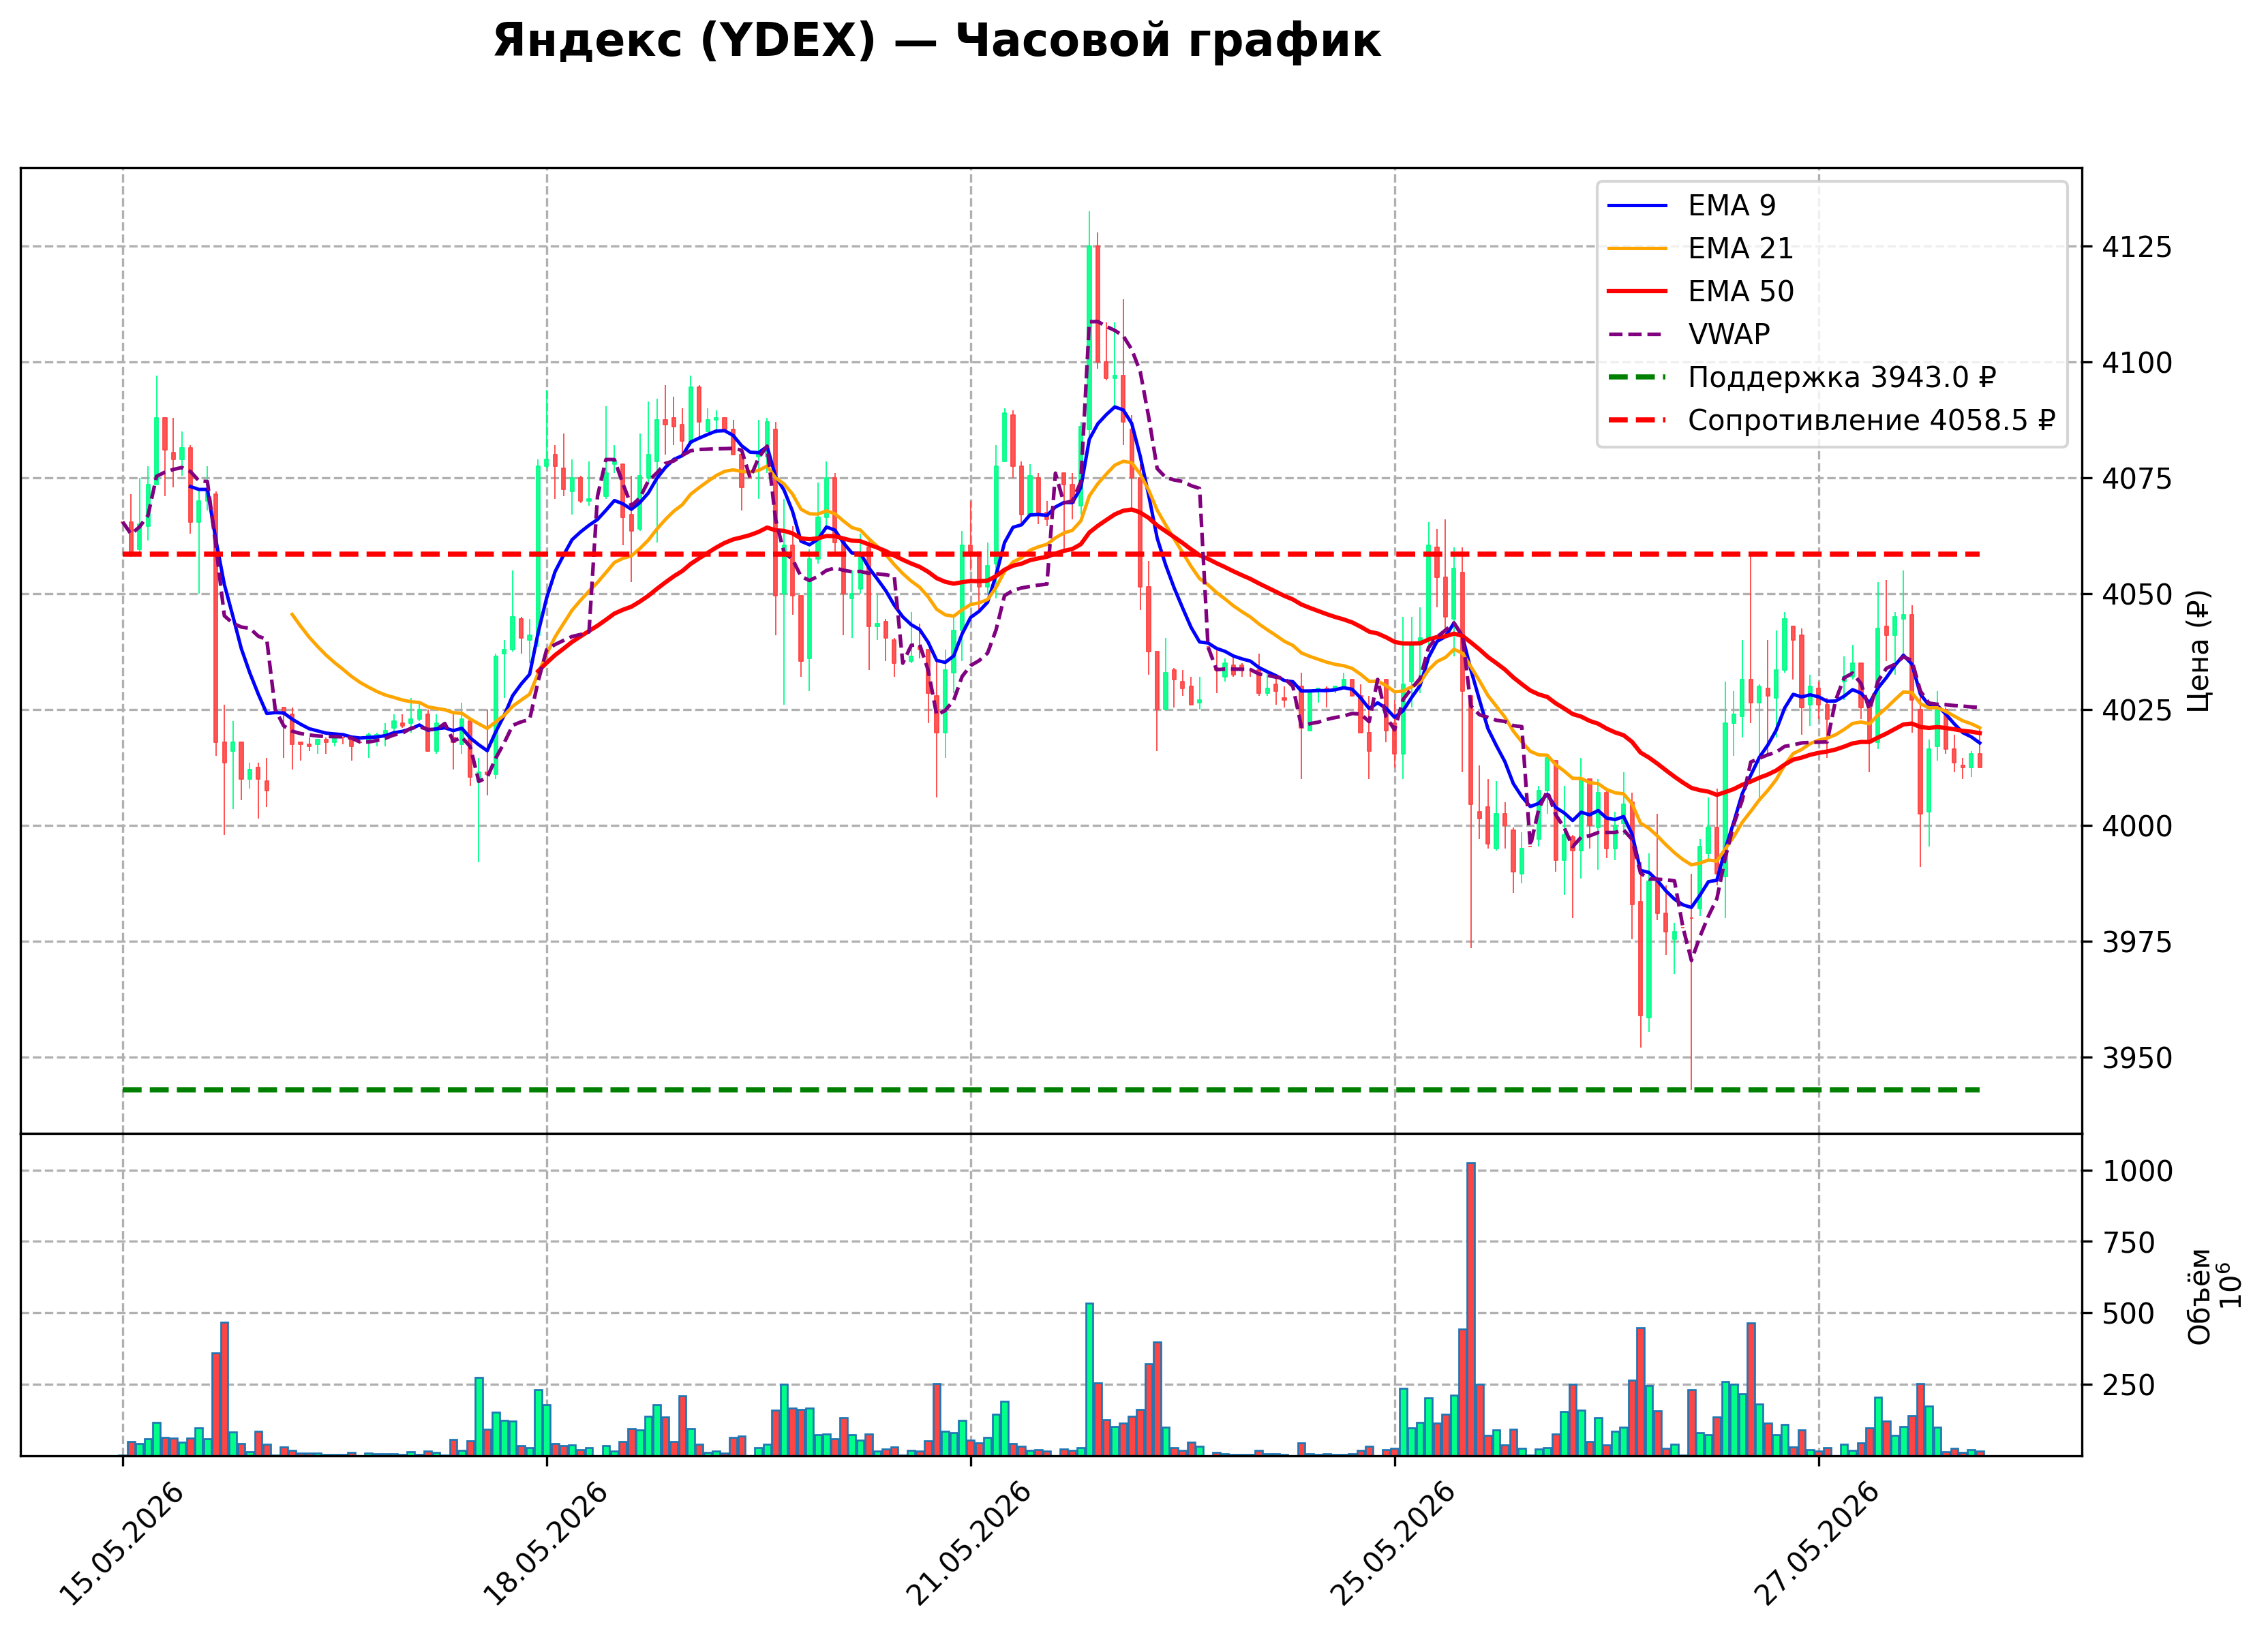Viewport: 2268px width, 1631px height.
Task: Click date label 25.05.2026
Action: pos(1394,1544)
